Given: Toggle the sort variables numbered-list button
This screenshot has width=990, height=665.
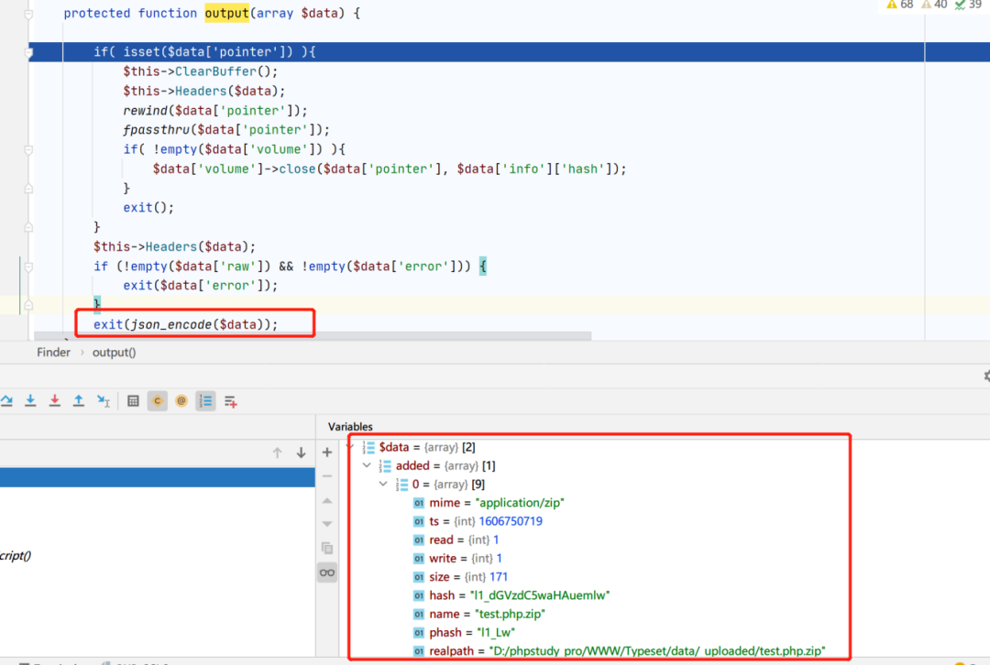Looking at the screenshot, I should (205, 400).
